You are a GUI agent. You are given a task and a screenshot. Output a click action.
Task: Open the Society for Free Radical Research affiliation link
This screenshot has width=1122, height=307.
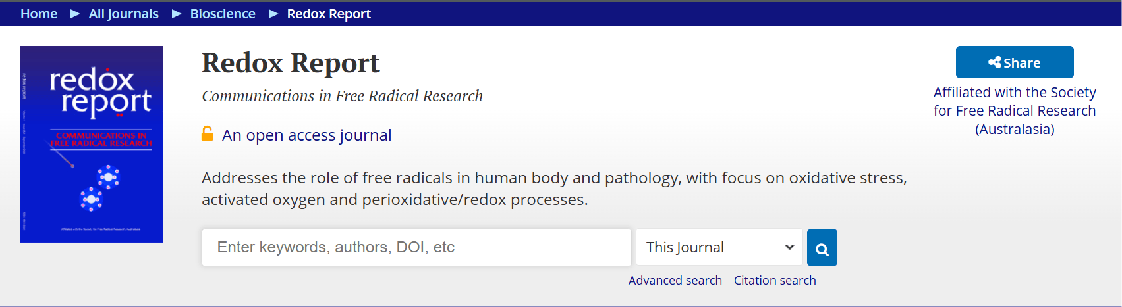coord(1015,110)
